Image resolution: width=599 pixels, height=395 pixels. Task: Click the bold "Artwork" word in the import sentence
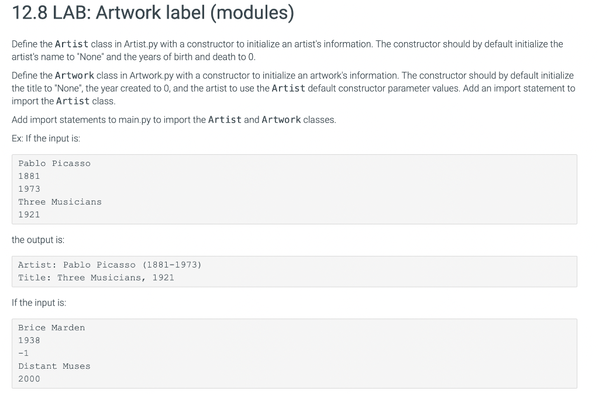coord(281,120)
